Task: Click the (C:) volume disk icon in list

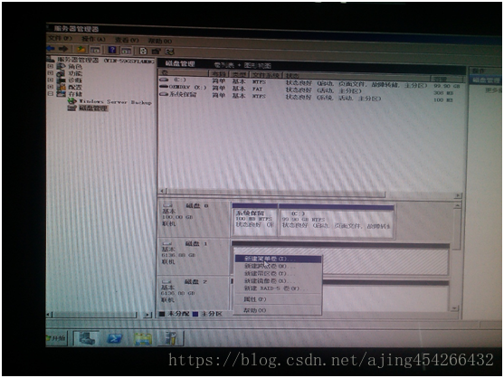Action: pos(164,80)
